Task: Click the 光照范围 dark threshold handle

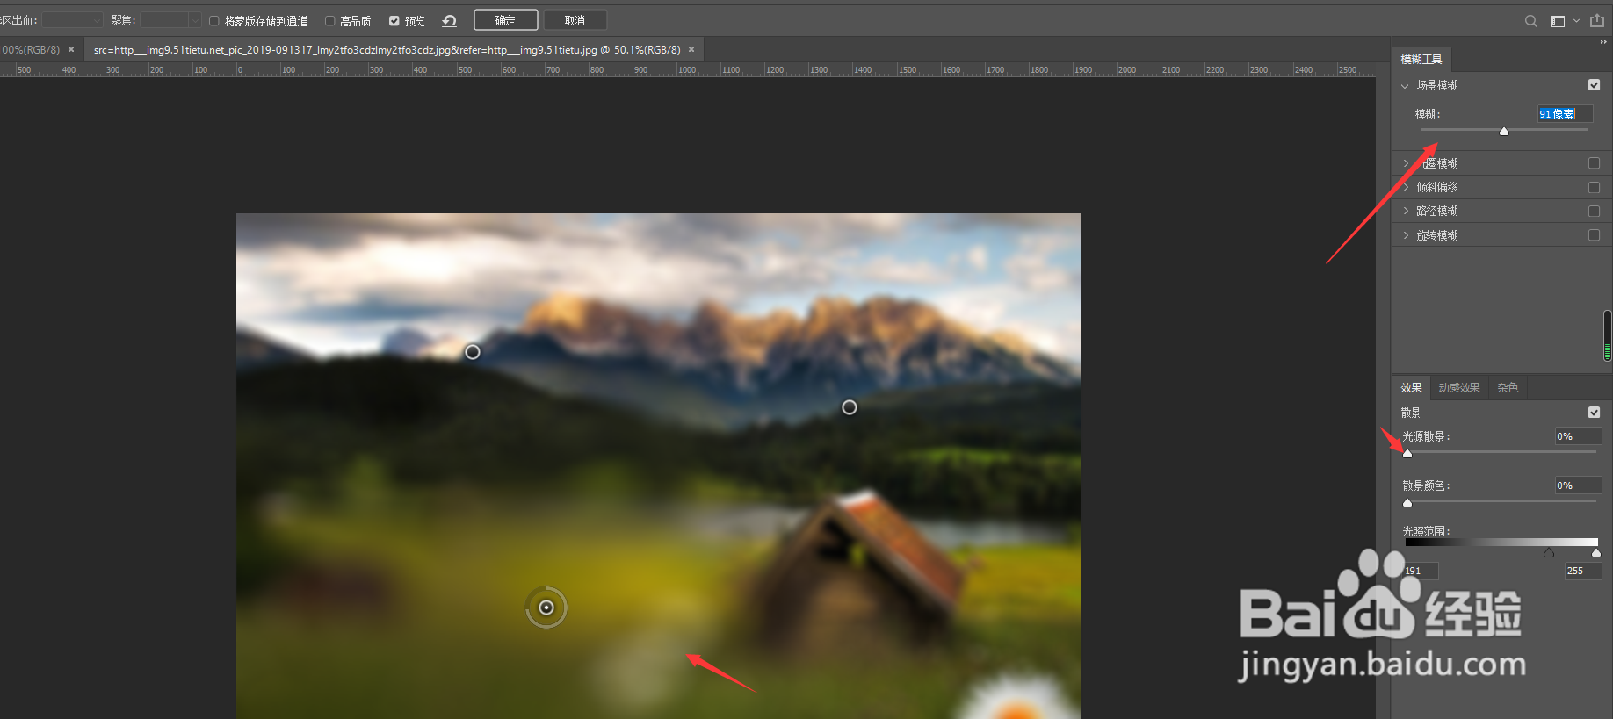Action: click(1549, 553)
